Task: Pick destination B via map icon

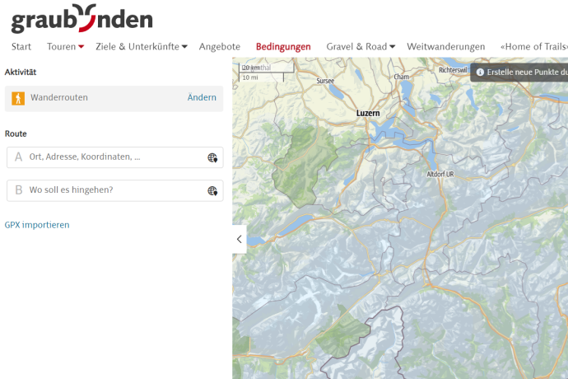Action: [x=212, y=191]
